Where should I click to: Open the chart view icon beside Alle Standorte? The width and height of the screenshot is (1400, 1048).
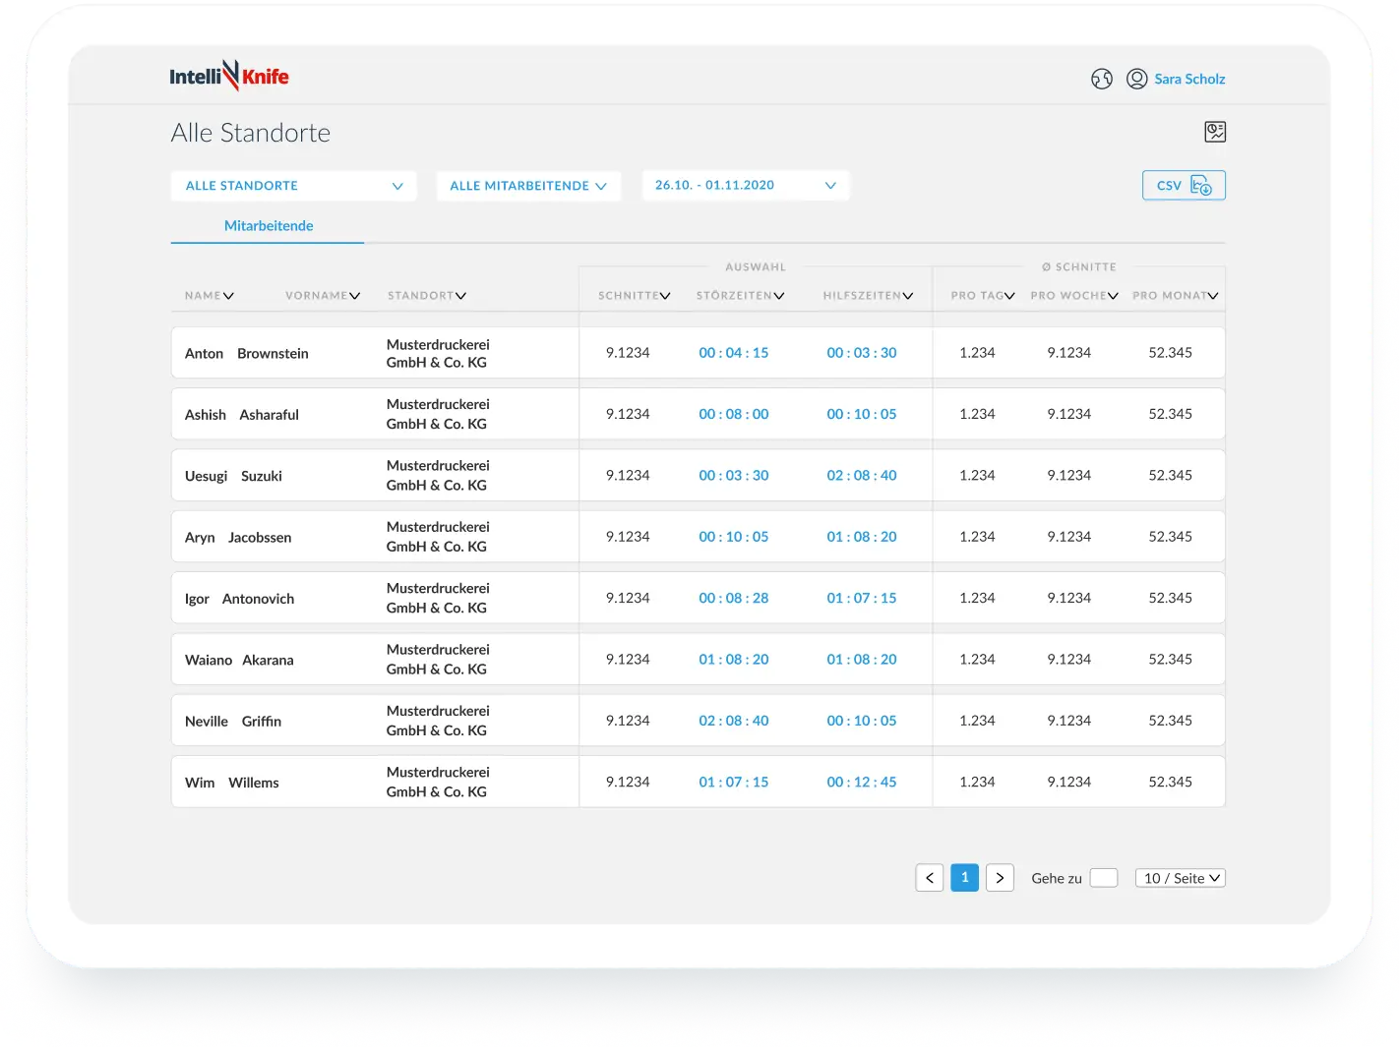(x=1215, y=132)
